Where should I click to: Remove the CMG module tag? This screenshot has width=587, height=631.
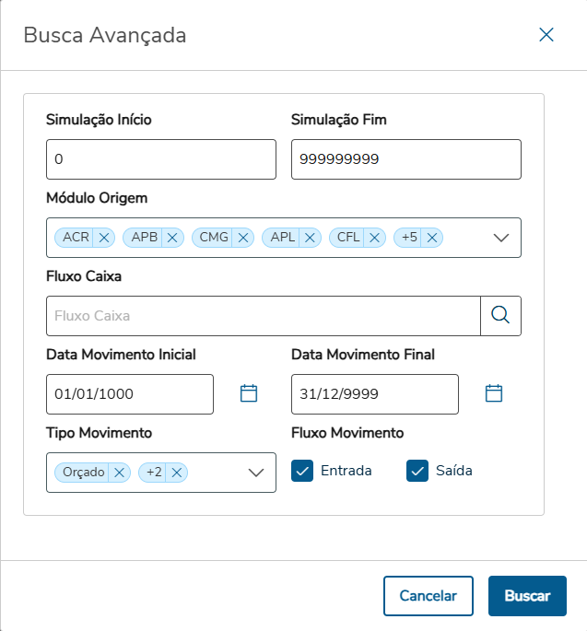click(243, 238)
